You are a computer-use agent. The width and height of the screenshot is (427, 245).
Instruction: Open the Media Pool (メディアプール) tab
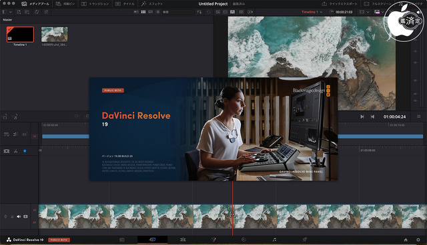click(35, 4)
